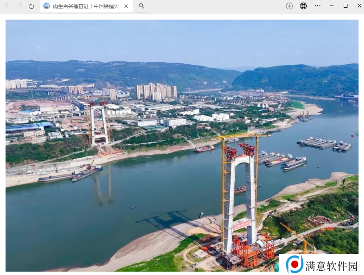
Task: Reload the current page
Action: pyautogui.click(x=31, y=6)
